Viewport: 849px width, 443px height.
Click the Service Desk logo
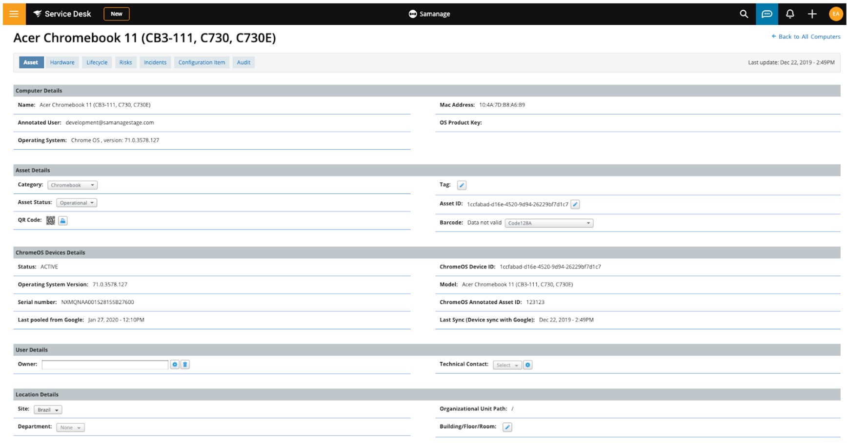62,14
